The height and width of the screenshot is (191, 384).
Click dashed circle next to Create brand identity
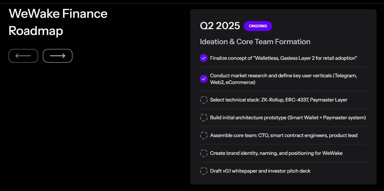[204, 153]
